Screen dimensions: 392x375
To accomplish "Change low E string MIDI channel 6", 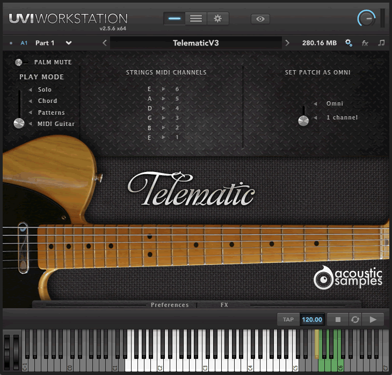I will pyautogui.click(x=177, y=89).
